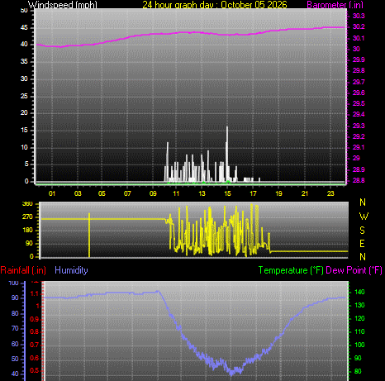Select the "Humidity" label
This screenshot has height=381, width=385.
[71, 270]
